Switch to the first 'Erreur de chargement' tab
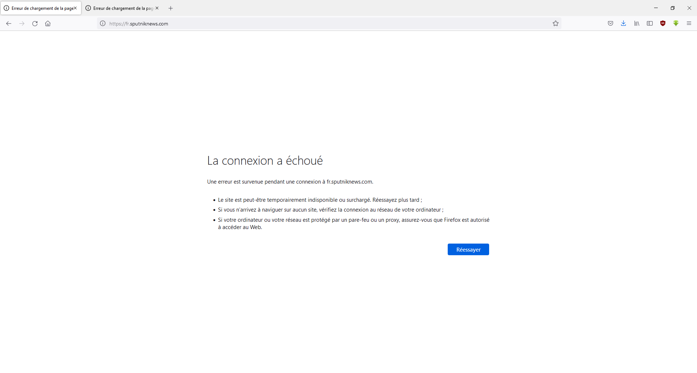Screen dimensions: 697x373 pyautogui.click(x=41, y=8)
